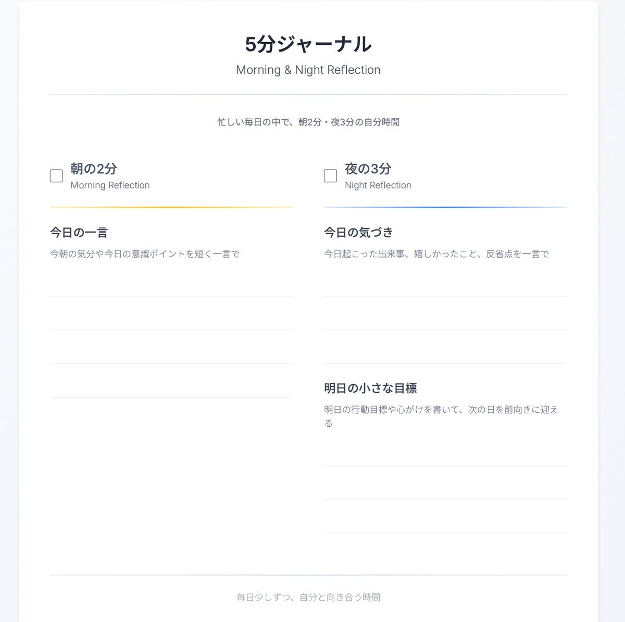Click the fourth writing line under 今日の一言
Screen dimensions: 625x622
pos(171,381)
